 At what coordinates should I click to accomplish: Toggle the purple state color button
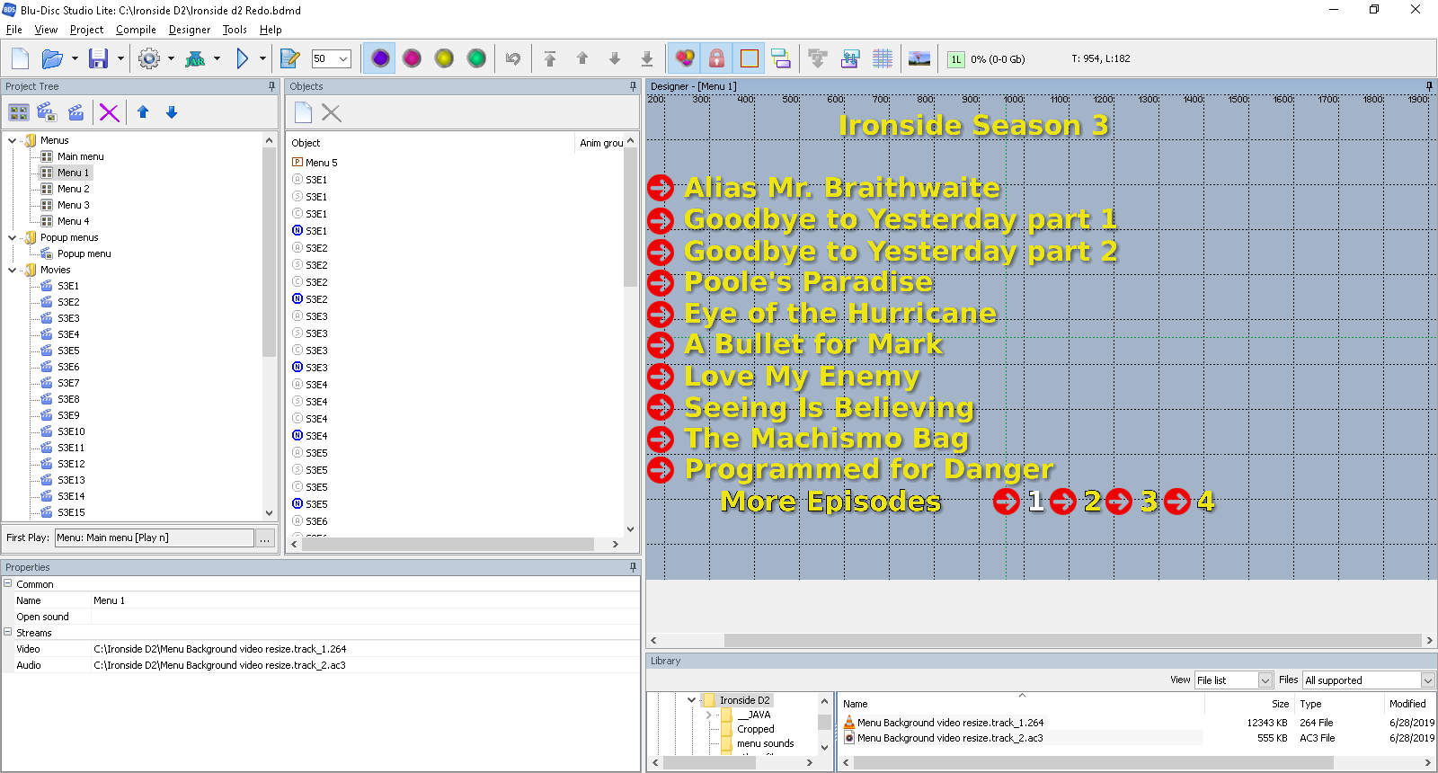[380, 58]
